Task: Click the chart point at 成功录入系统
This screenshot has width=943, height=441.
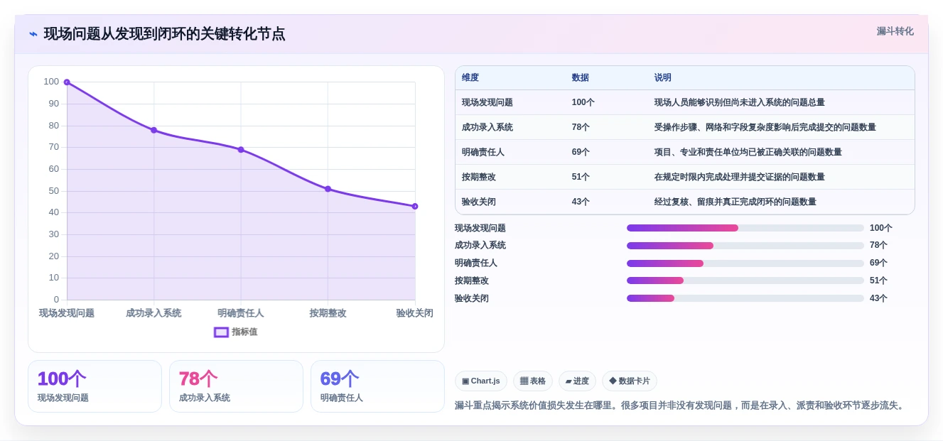Action: (153, 130)
